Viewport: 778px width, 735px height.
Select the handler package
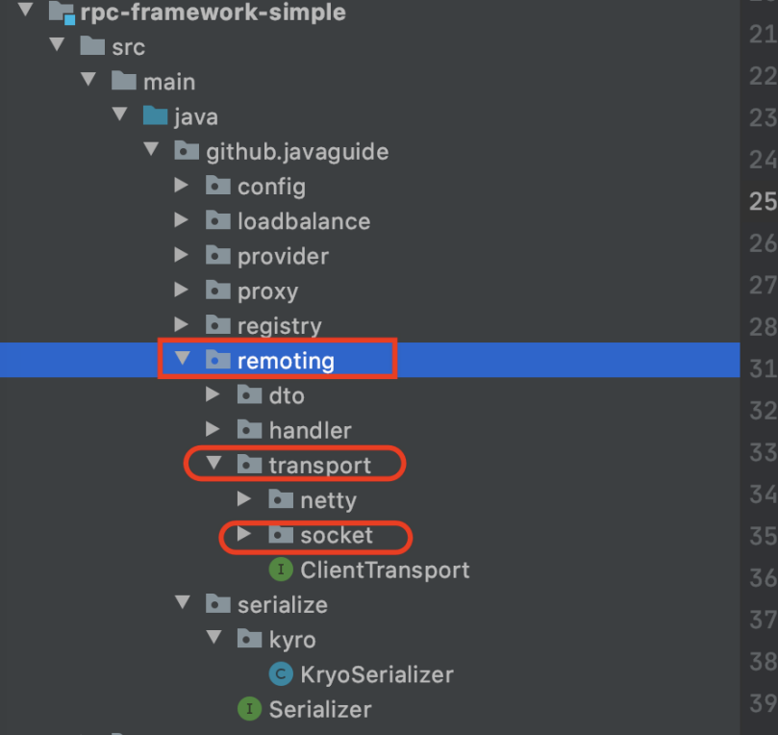310,430
